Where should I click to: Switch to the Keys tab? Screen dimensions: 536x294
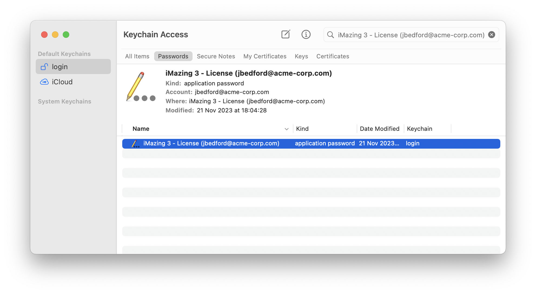click(x=301, y=56)
